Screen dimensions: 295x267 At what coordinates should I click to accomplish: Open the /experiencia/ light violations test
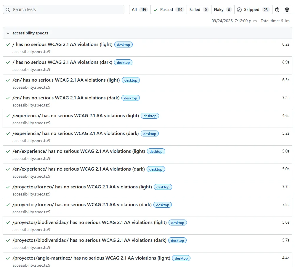click(x=76, y=116)
